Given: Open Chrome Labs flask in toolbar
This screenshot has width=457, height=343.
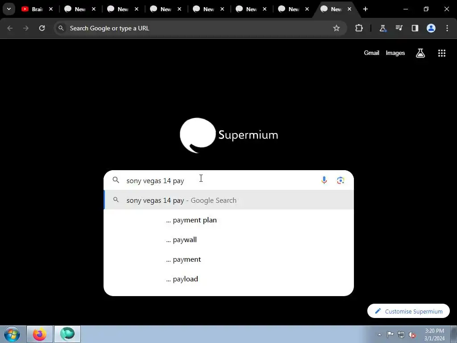Looking at the screenshot, I should (382, 28).
